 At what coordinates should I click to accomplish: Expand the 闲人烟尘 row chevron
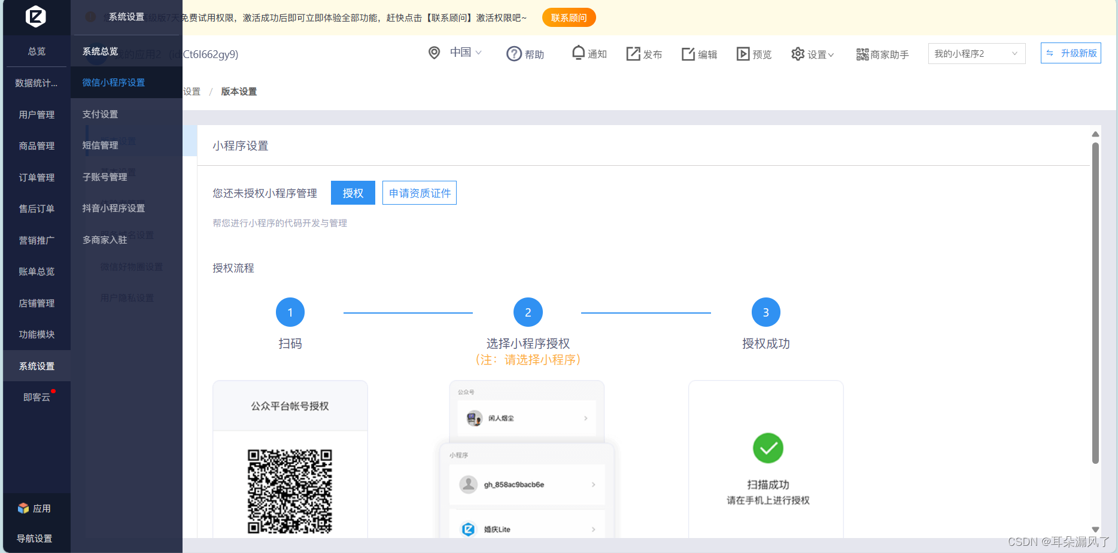tap(586, 418)
